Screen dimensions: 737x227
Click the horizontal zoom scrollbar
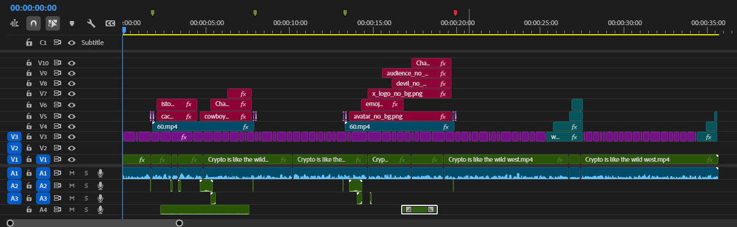pos(95,223)
